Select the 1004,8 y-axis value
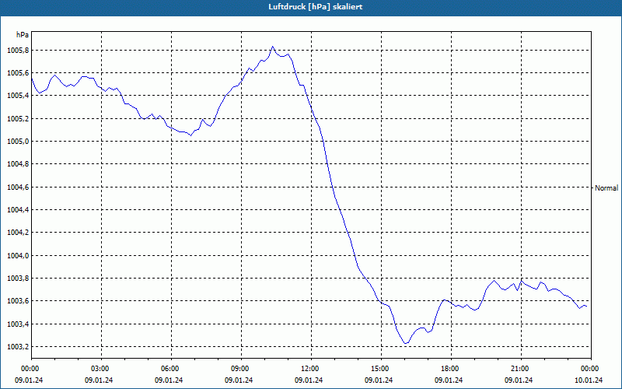 [18, 164]
